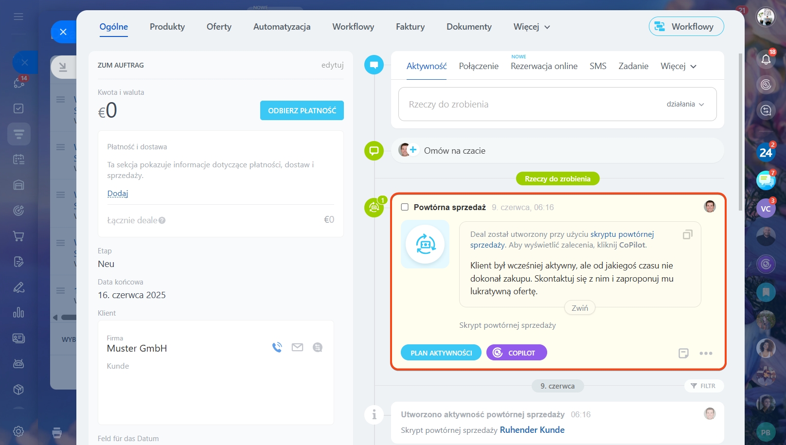
Task: Open the Faktury tab
Action: point(410,27)
